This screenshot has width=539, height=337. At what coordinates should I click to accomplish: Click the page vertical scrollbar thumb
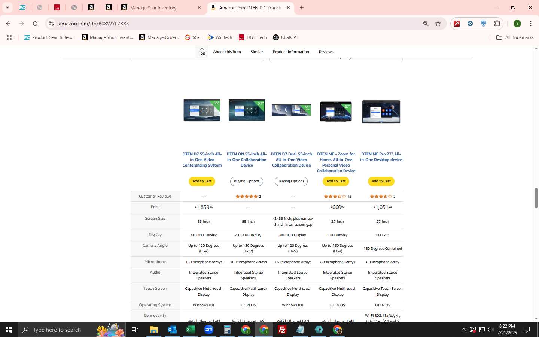(x=536, y=198)
